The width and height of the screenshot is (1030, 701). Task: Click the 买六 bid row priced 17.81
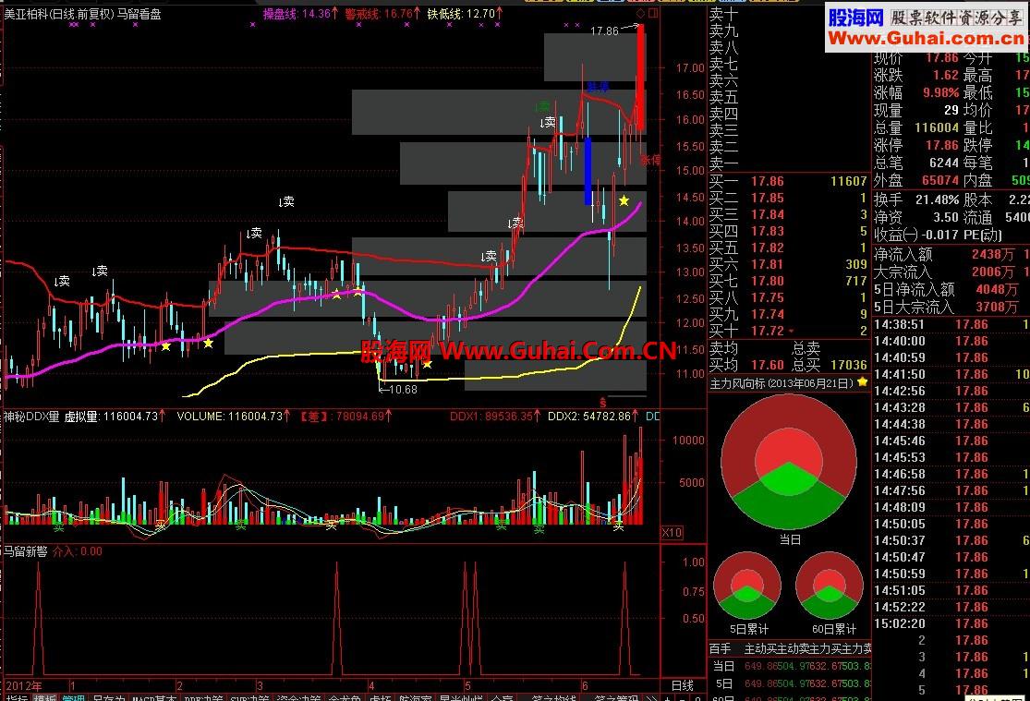788,264
